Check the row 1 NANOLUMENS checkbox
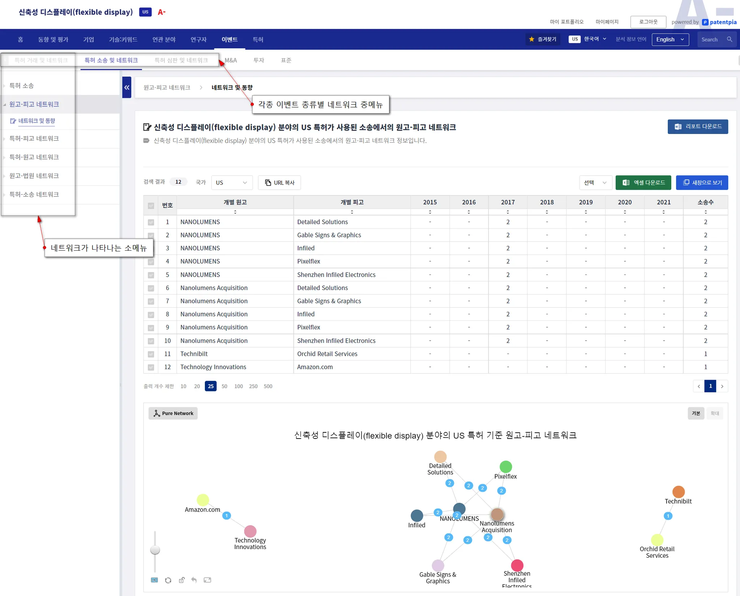740x596 pixels. pyautogui.click(x=151, y=222)
